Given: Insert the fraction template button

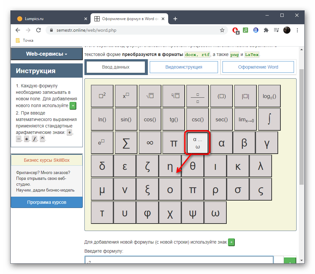Looking at the screenshot, I should pos(198,96).
